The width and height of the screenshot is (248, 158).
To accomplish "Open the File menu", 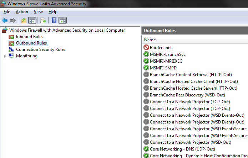I will [7, 12].
